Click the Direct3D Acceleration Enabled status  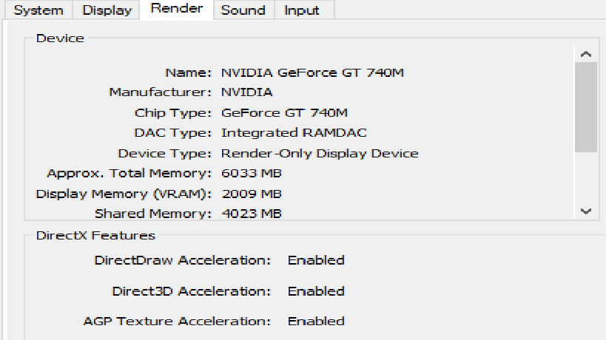click(x=316, y=290)
